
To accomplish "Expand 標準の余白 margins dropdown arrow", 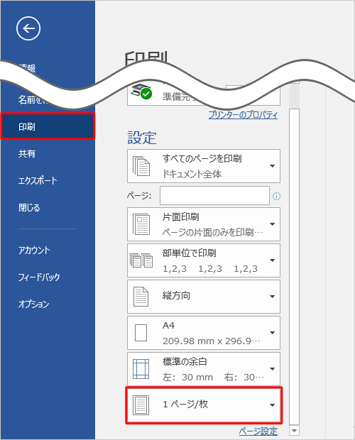I will (x=272, y=369).
